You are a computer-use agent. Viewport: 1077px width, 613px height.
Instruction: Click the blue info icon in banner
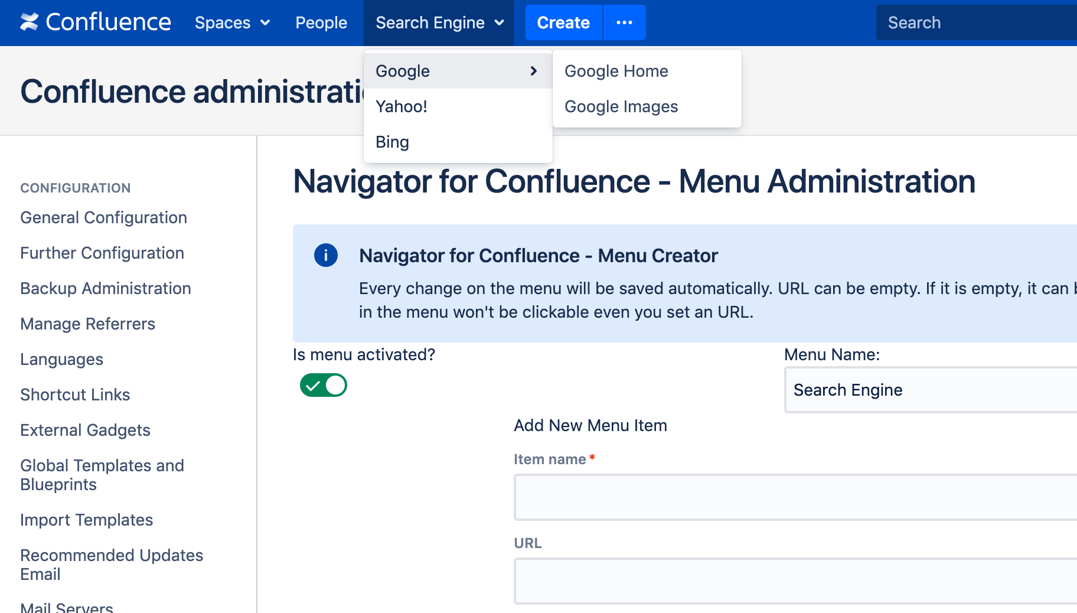point(325,255)
